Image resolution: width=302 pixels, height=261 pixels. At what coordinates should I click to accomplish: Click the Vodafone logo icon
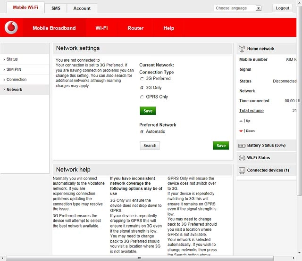[x=11, y=27]
